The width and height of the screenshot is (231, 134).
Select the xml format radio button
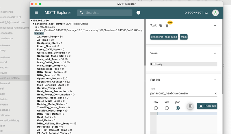click(x=167, y=108)
